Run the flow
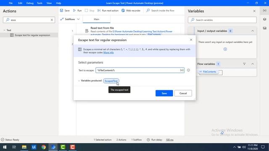The width and height of the screenshot is (269, 151). tap(77, 10)
